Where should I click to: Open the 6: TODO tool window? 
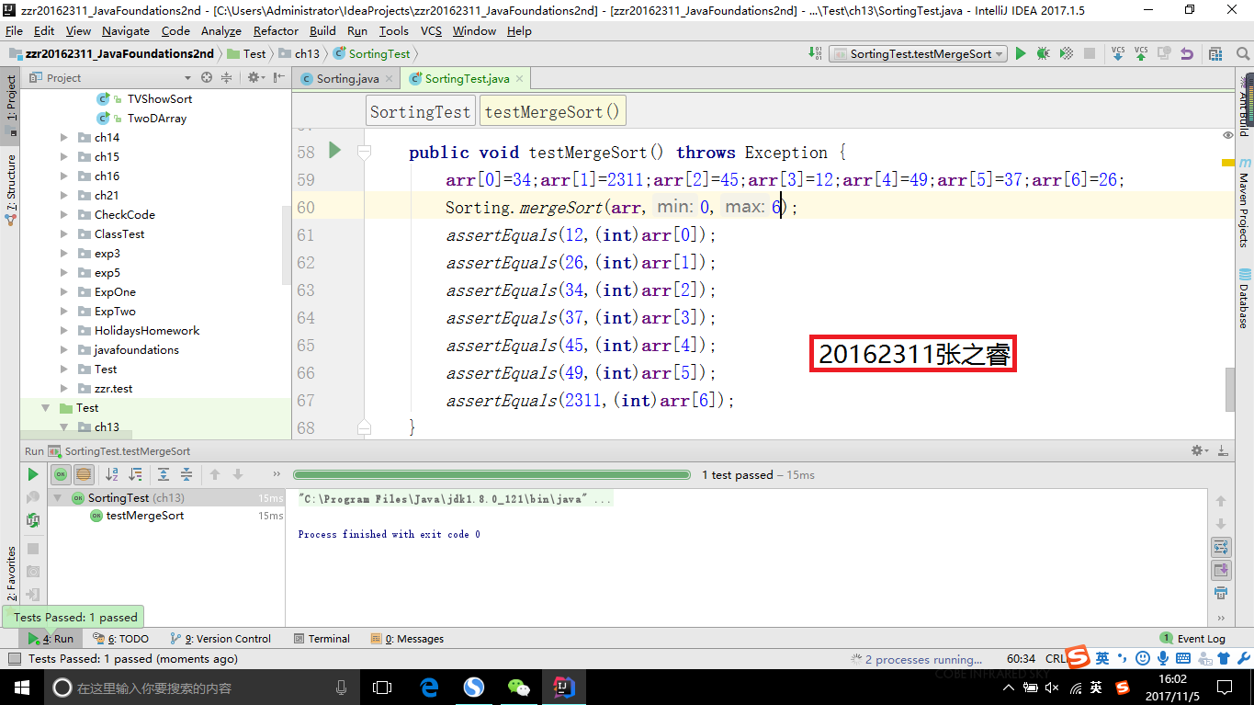(x=120, y=639)
